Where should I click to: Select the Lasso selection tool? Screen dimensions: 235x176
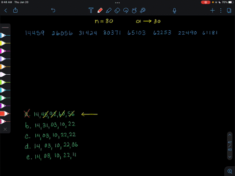[x=126, y=10]
